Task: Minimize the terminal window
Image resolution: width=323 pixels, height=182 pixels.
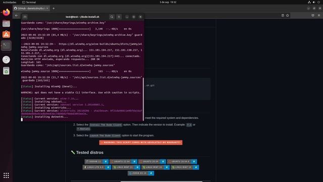Action: tap(127, 17)
